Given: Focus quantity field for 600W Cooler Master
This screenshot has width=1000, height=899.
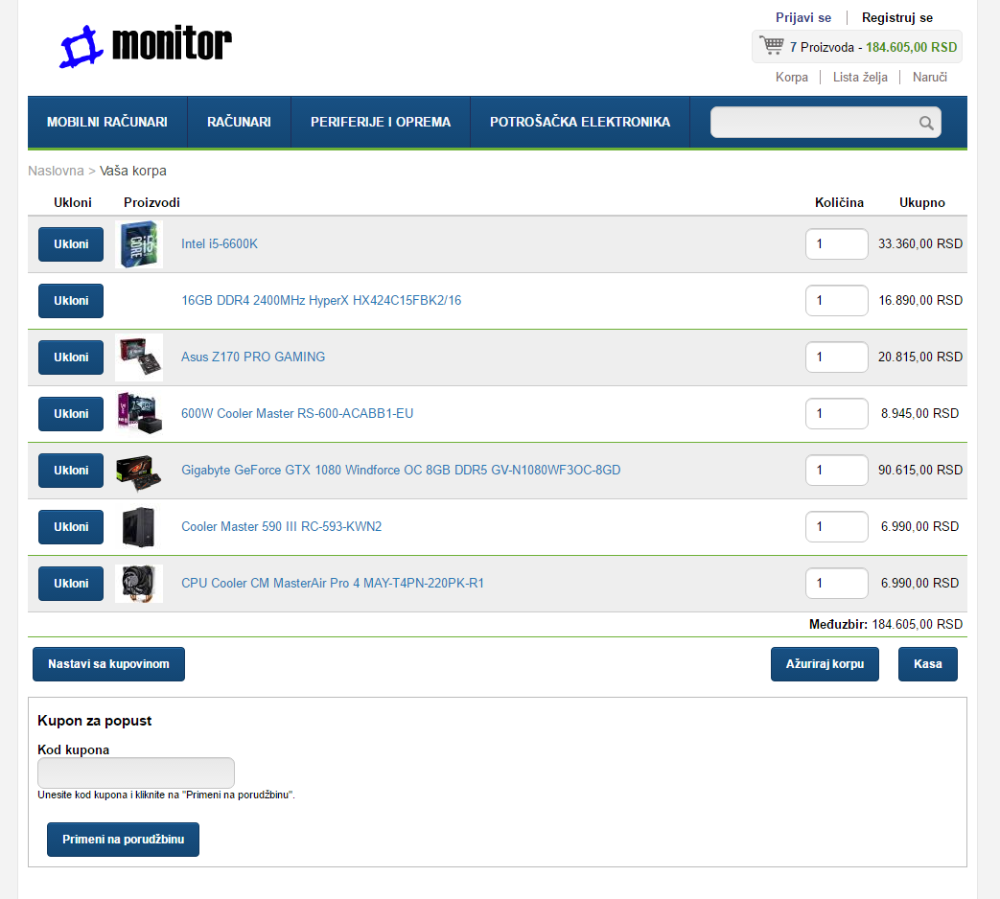Looking at the screenshot, I should pos(837,414).
